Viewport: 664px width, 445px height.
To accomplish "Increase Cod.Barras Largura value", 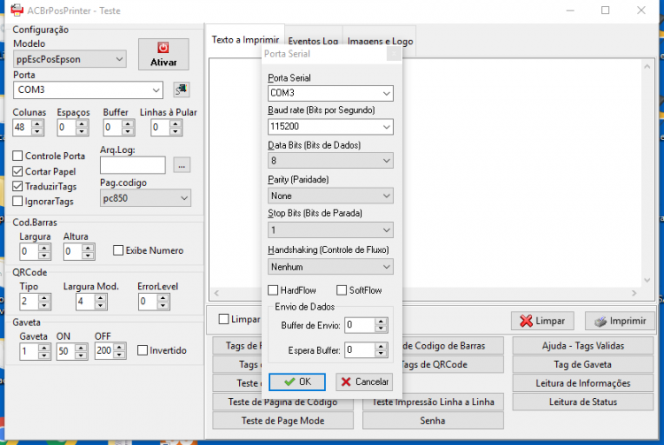I will tap(44, 248).
